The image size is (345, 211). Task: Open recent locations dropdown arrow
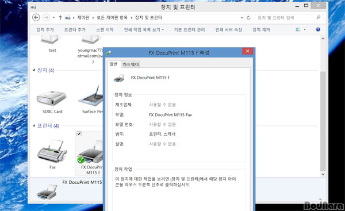tap(53, 18)
